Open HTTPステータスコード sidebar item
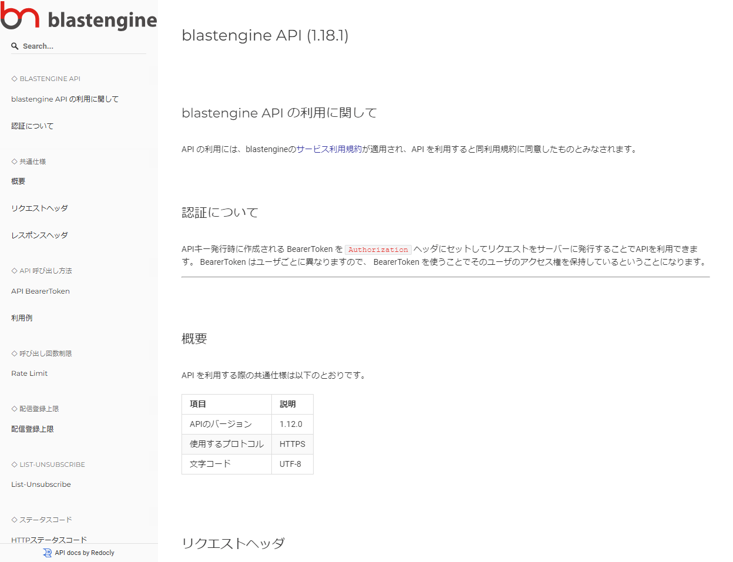Image resolution: width=733 pixels, height=562 pixels. [x=49, y=540]
